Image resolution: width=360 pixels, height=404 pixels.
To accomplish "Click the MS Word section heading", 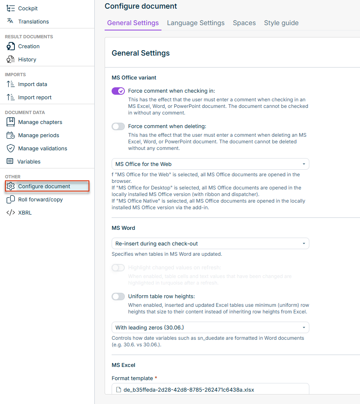I will (123, 228).
